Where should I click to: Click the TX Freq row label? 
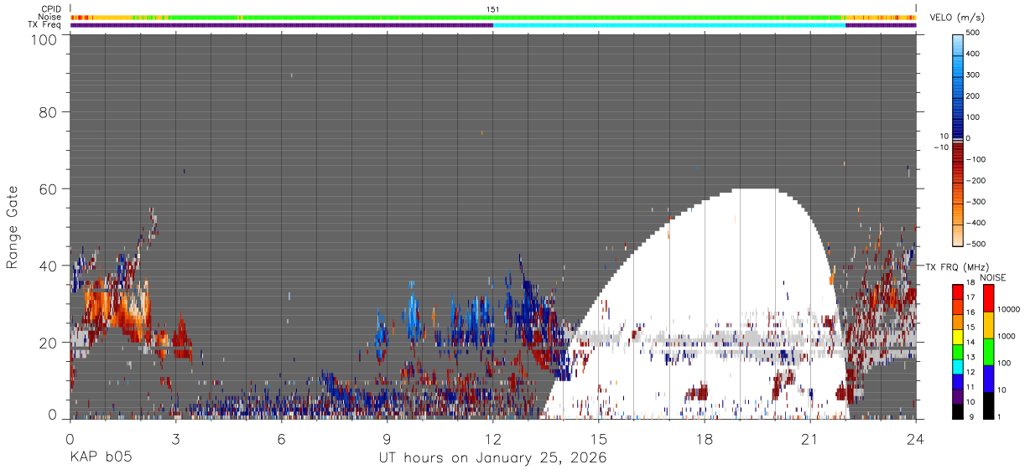pos(43,24)
